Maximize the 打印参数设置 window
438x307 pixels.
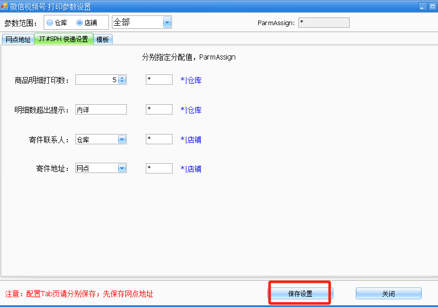[433, 7]
